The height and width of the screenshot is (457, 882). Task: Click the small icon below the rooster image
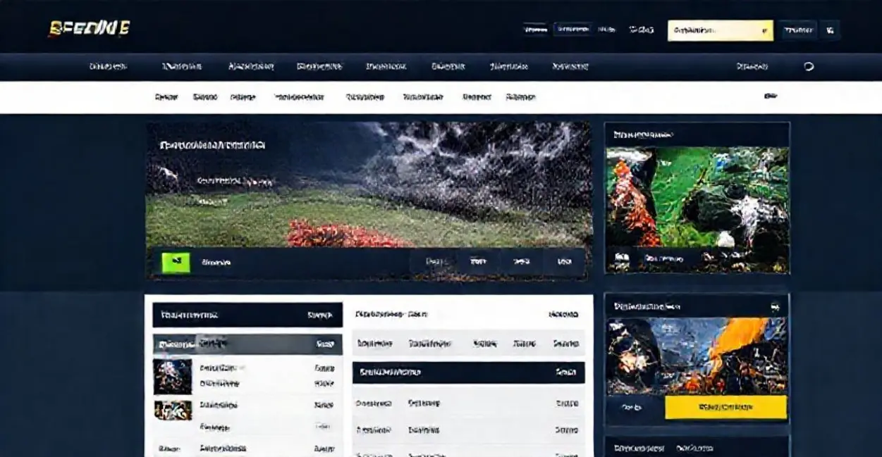(x=622, y=259)
